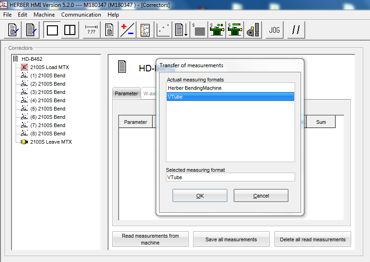Open the Machine menu

(x=44, y=15)
